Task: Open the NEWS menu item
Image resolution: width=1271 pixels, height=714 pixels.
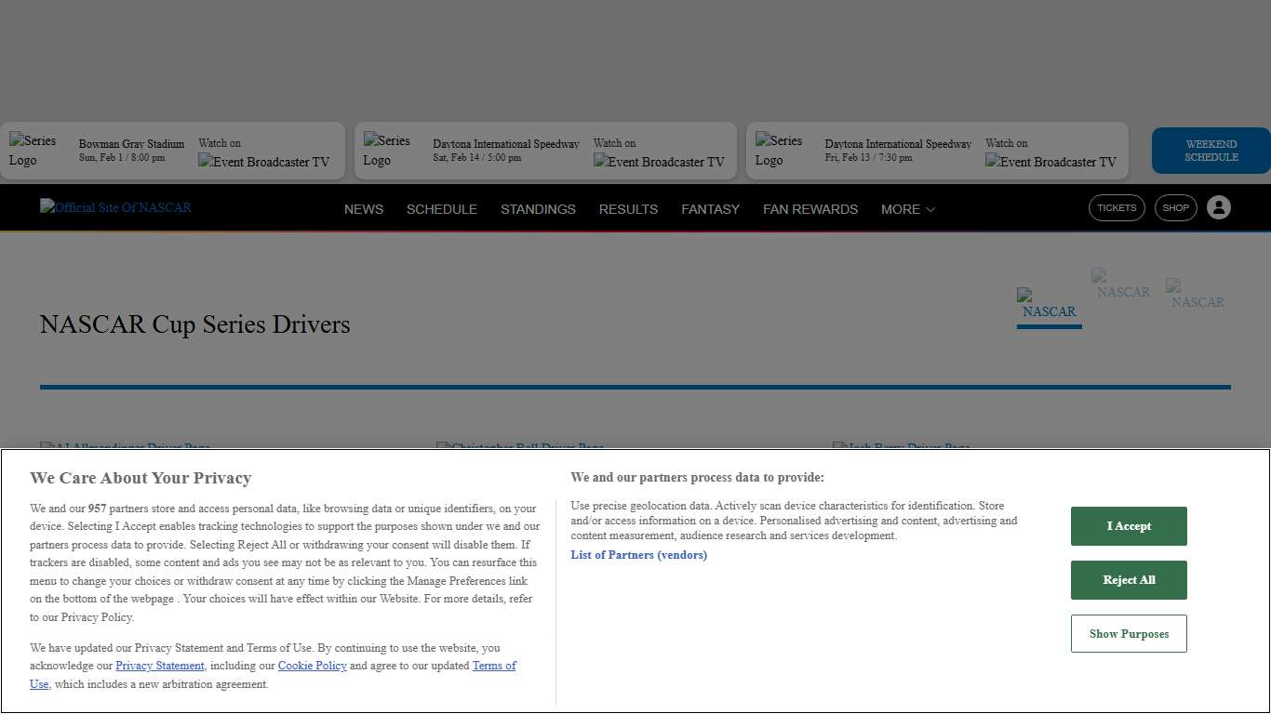Action: (x=363, y=209)
